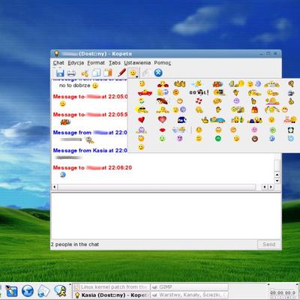300x300 pixels.
Task: Launch Kopete from the panel chat-bubble icon
Action: [x=61, y=291]
